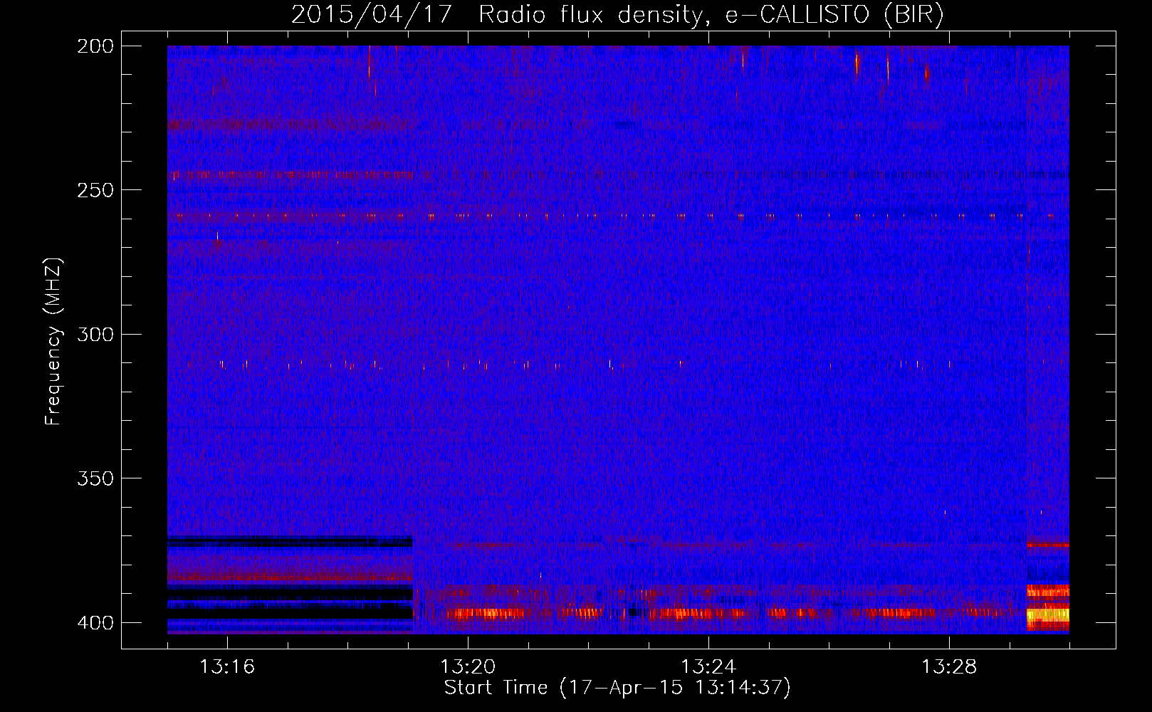The image size is (1152, 712).
Task: Select the 400 frequency tick label
Action: 95,622
